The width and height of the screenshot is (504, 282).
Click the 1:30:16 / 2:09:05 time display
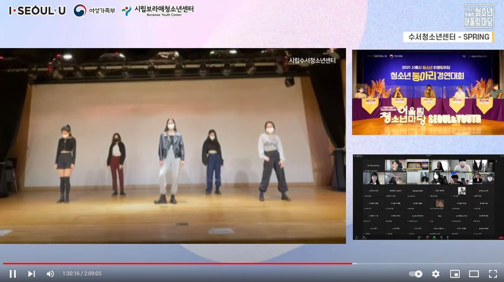[82, 274]
